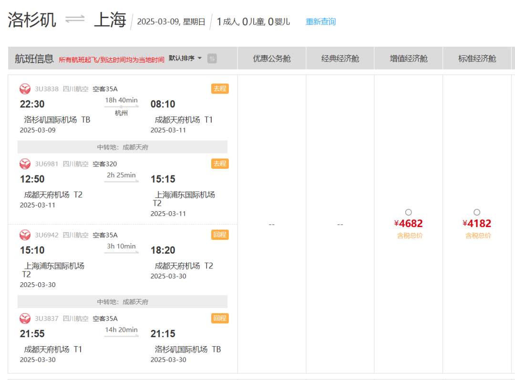Click the round-trip arrows between 洛杉矶 and 上海
This screenshot has height=380, width=515.
tap(75, 20)
